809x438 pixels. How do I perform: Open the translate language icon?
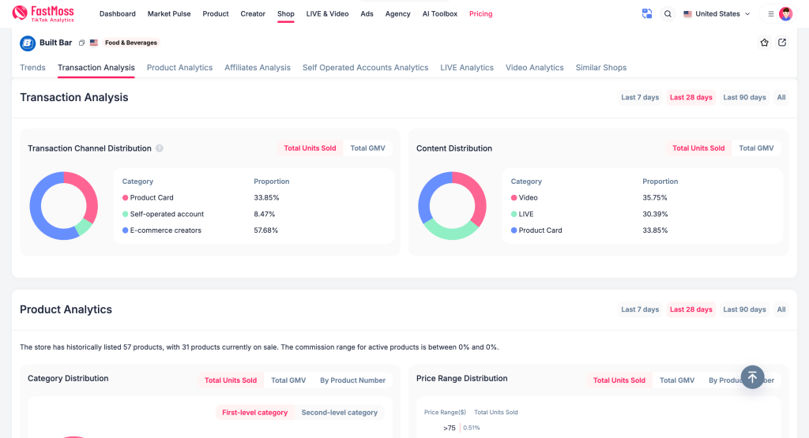coord(647,14)
